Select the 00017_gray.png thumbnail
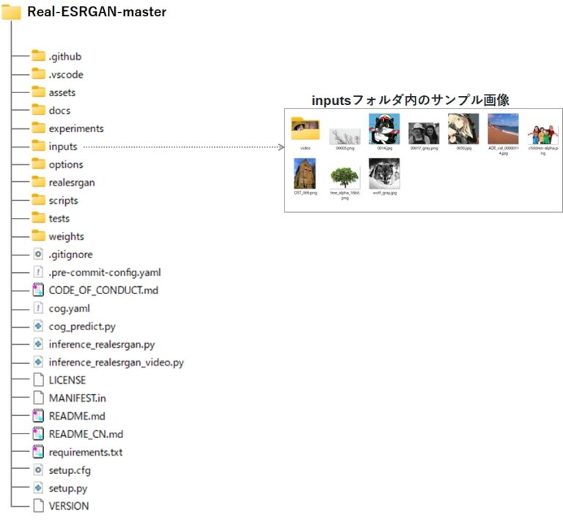This screenshot has width=563, height=526. click(424, 132)
